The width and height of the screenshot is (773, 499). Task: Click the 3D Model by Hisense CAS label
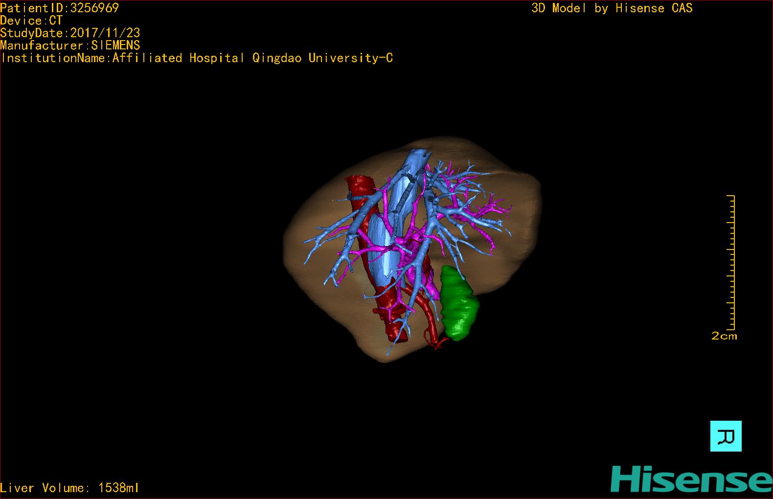(612, 8)
